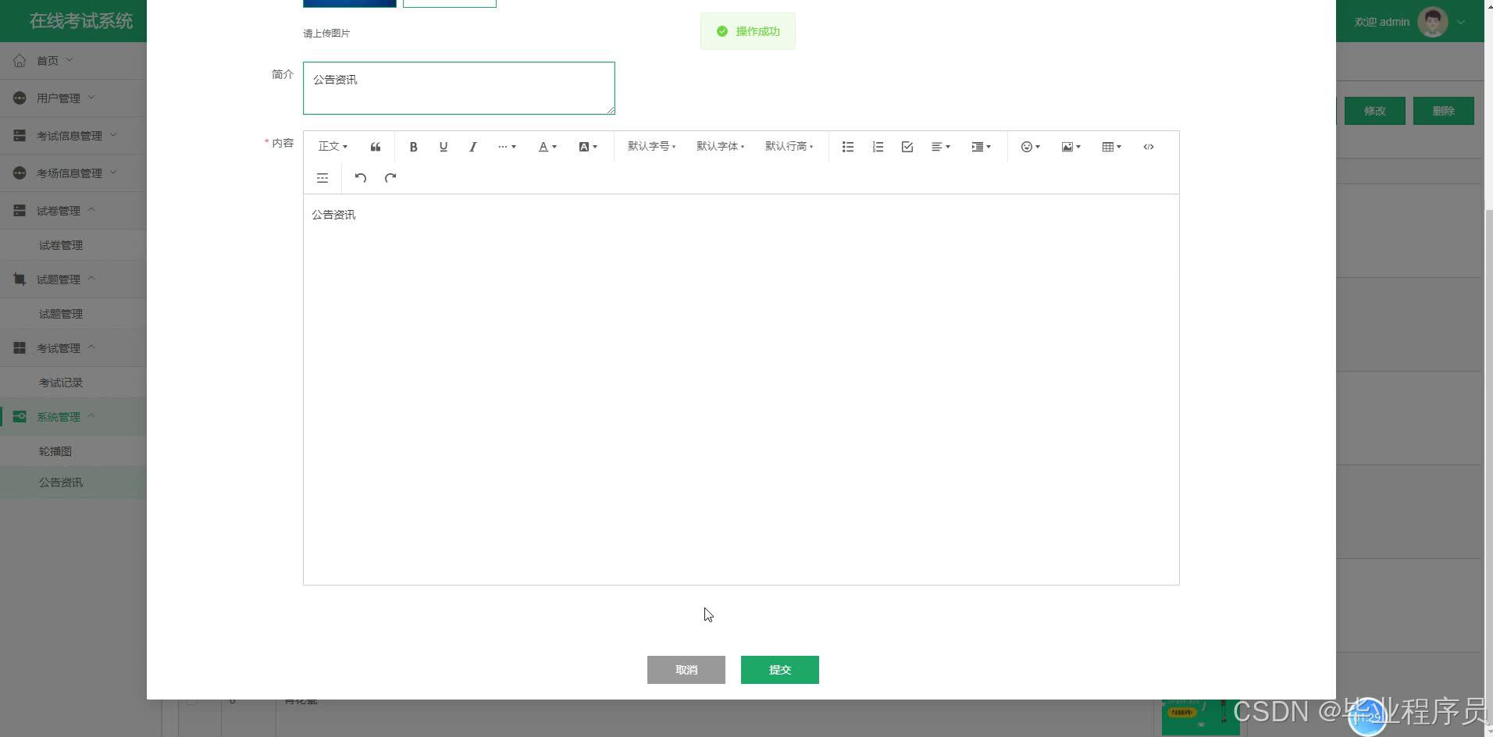Collapse the 系统管理 sidebar section
The width and height of the screenshot is (1493, 737).
[73, 416]
